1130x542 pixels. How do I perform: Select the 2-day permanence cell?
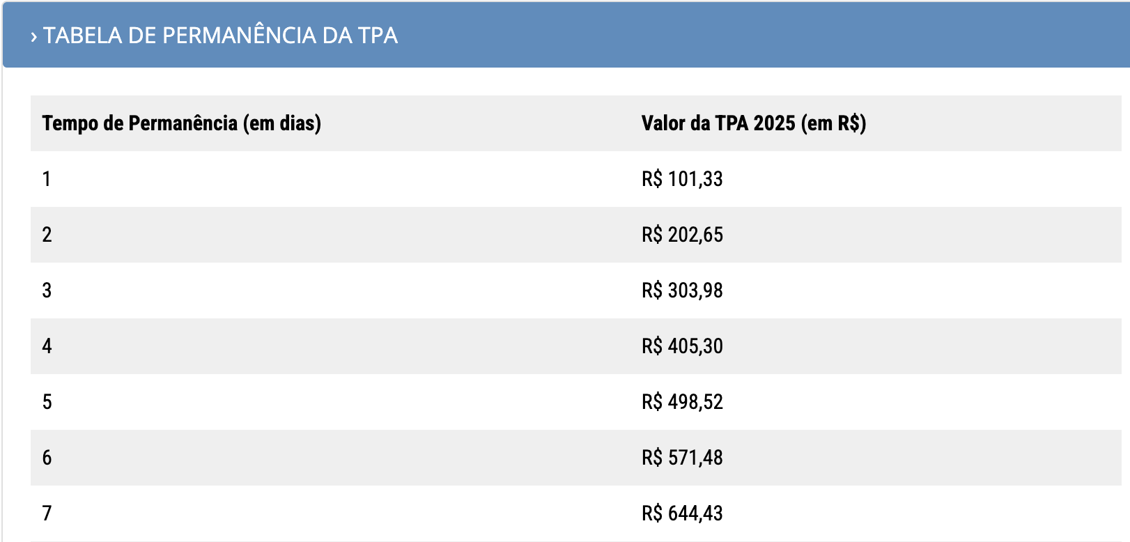click(x=47, y=235)
